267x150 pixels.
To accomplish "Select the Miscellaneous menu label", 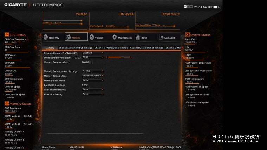I will point(125,38).
